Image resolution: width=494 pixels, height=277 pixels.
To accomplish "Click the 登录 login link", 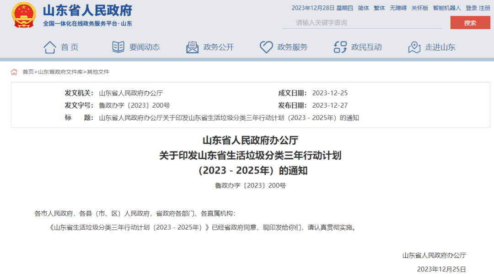I will coord(471,8).
